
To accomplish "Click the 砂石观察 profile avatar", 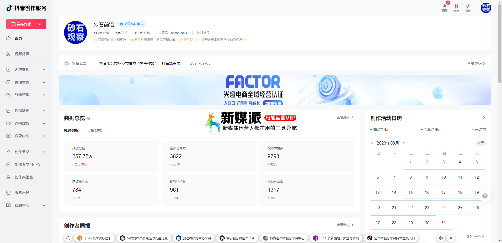I will click(76, 32).
